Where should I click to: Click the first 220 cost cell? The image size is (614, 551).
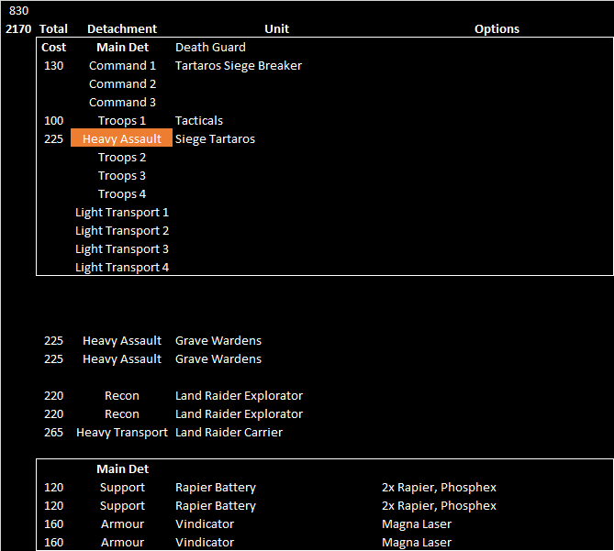coord(53,396)
